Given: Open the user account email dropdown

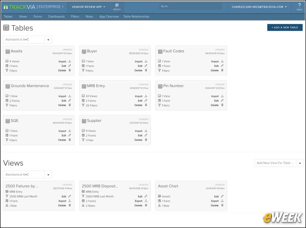Looking at the screenshot, I should click(259, 7).
